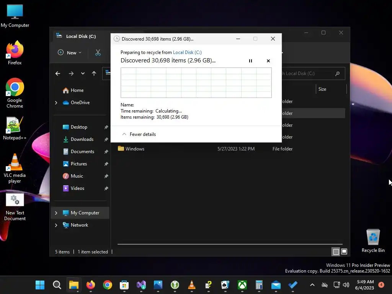The width and height of the screenshot is (392, 294).
Task: Show hidden system tray icons
Action: point(312,285)
